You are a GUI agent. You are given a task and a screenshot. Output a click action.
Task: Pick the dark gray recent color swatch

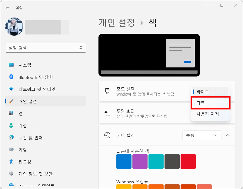click(172, 161)
